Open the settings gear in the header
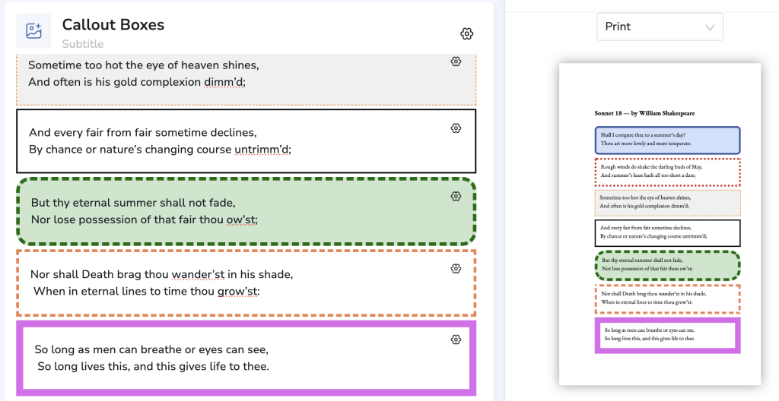 [x=467, y=33]
